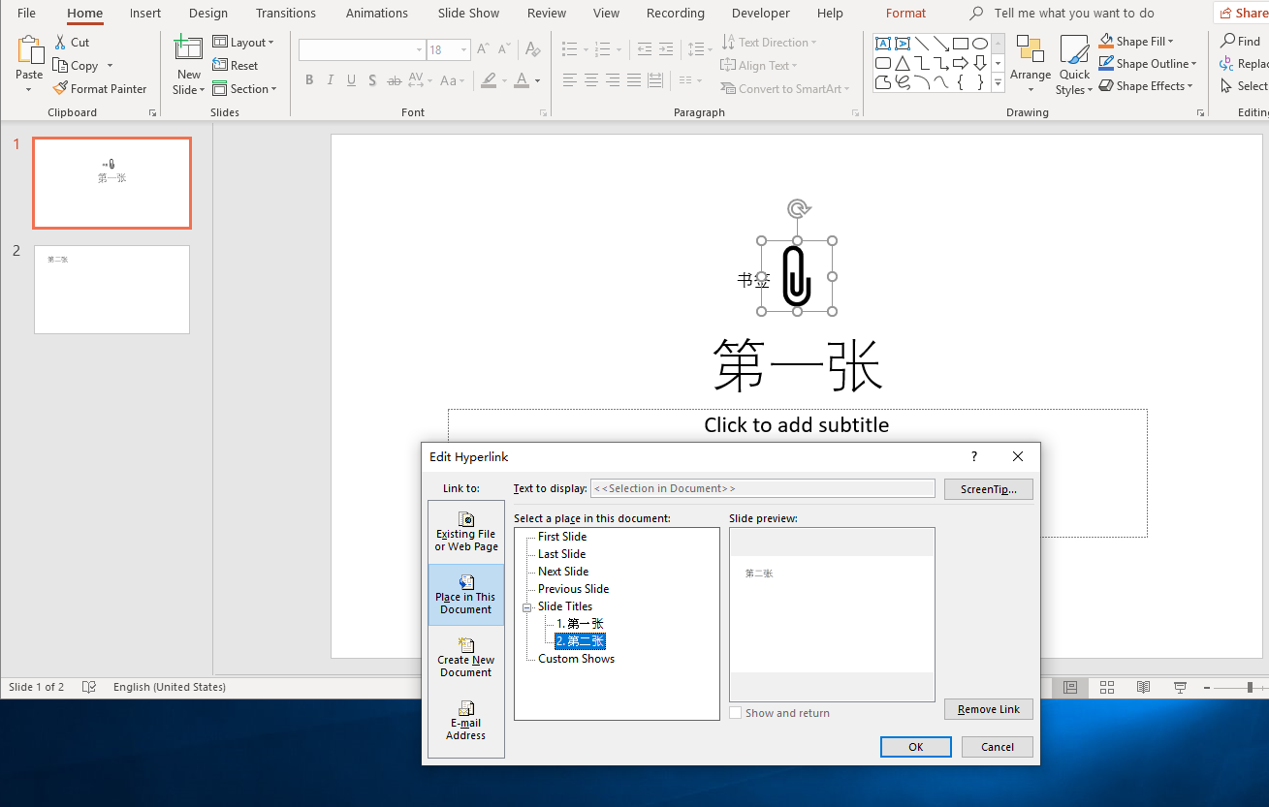Open the font size dropdown
Viewport: 1269px width, 807px height.
(465, 49)
